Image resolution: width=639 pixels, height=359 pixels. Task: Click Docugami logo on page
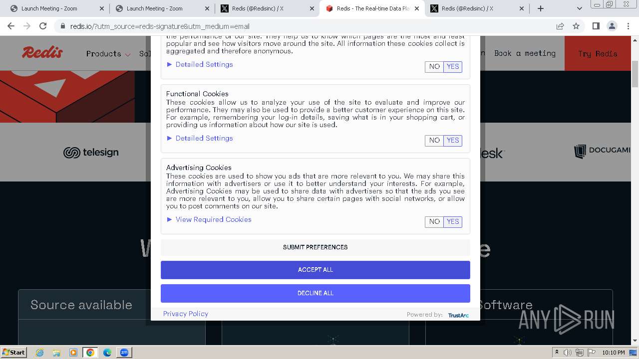[602, 151]
